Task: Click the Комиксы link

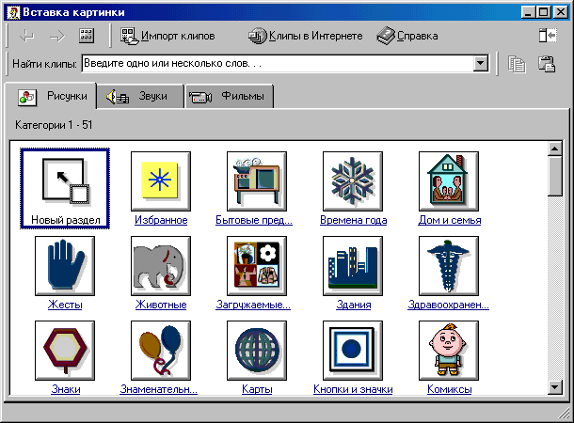Action: tap(449, 389)
